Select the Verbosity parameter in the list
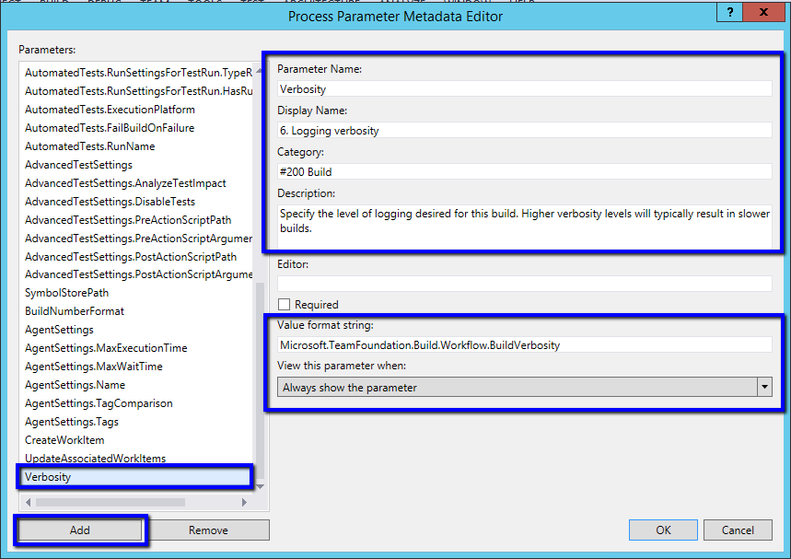 point(135,476)
